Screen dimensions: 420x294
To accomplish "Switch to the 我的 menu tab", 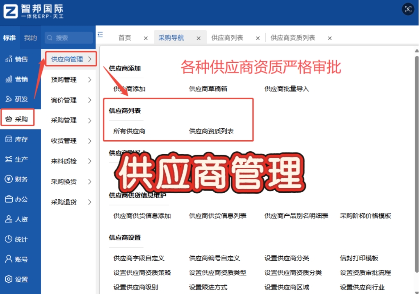I will pos(30,38).
